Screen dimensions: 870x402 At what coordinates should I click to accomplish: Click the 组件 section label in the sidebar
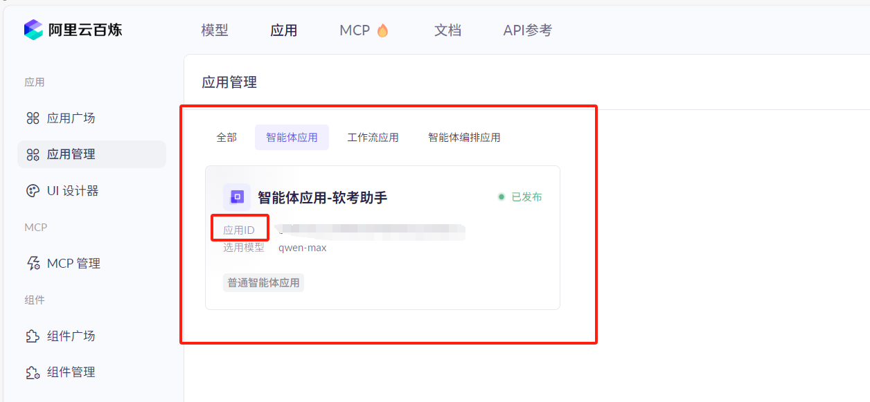35,300
